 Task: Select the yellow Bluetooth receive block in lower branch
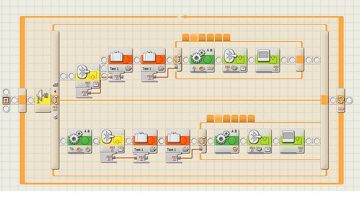tap(112, 140)
